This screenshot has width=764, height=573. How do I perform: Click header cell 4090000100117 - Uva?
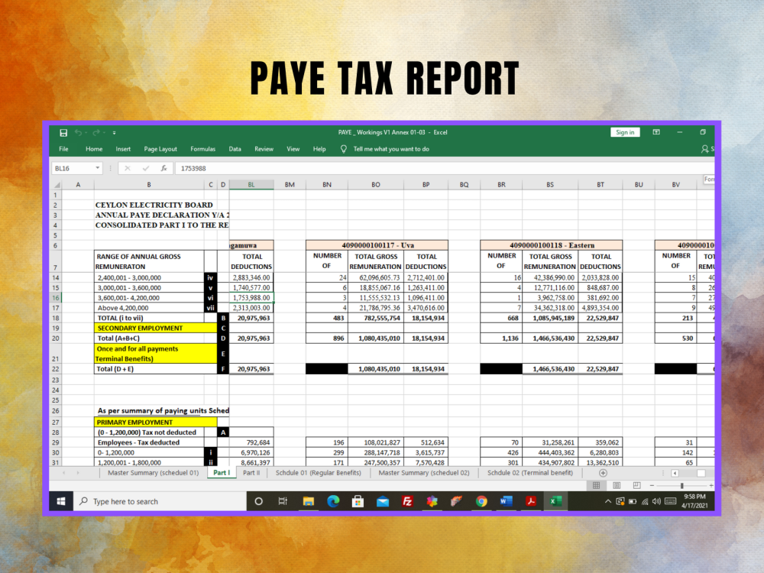[377, 245]
